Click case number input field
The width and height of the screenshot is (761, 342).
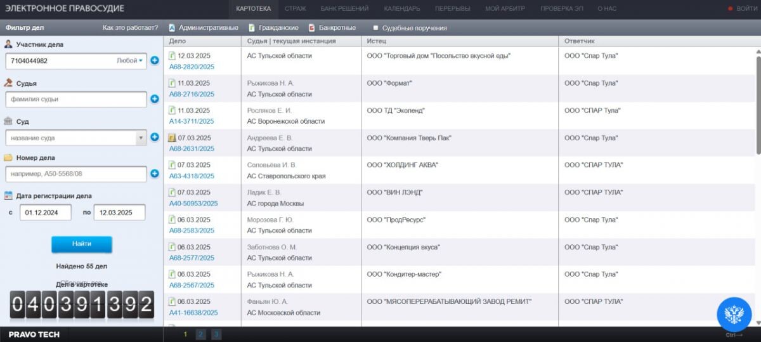pos(76,173)
